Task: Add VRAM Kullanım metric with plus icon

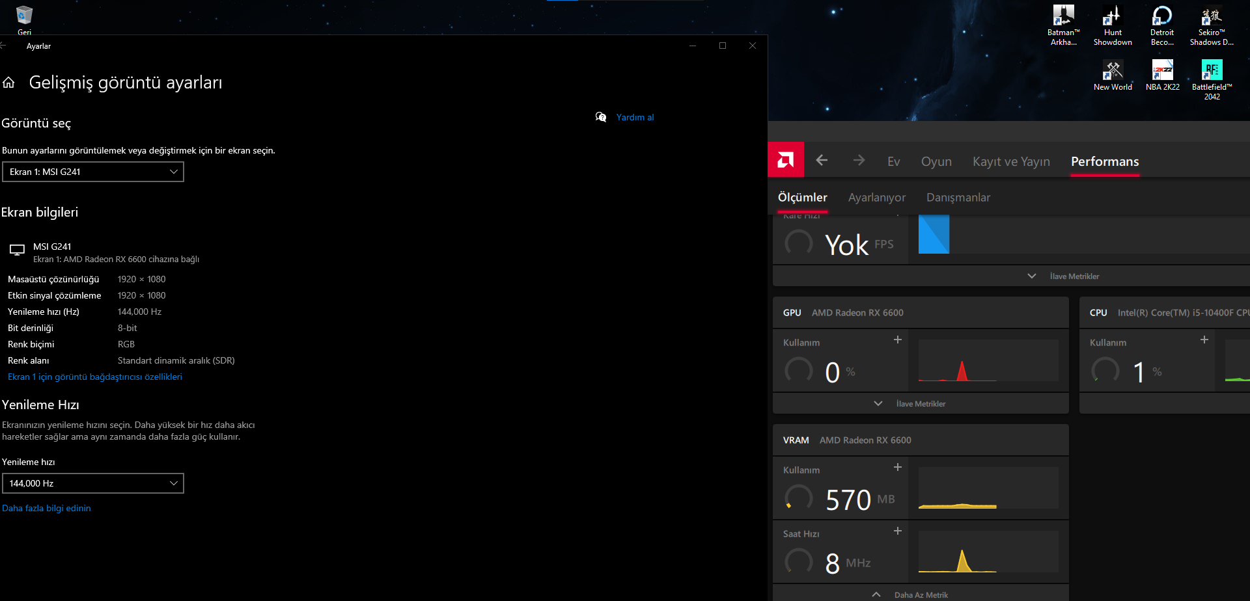Action: 898,467
